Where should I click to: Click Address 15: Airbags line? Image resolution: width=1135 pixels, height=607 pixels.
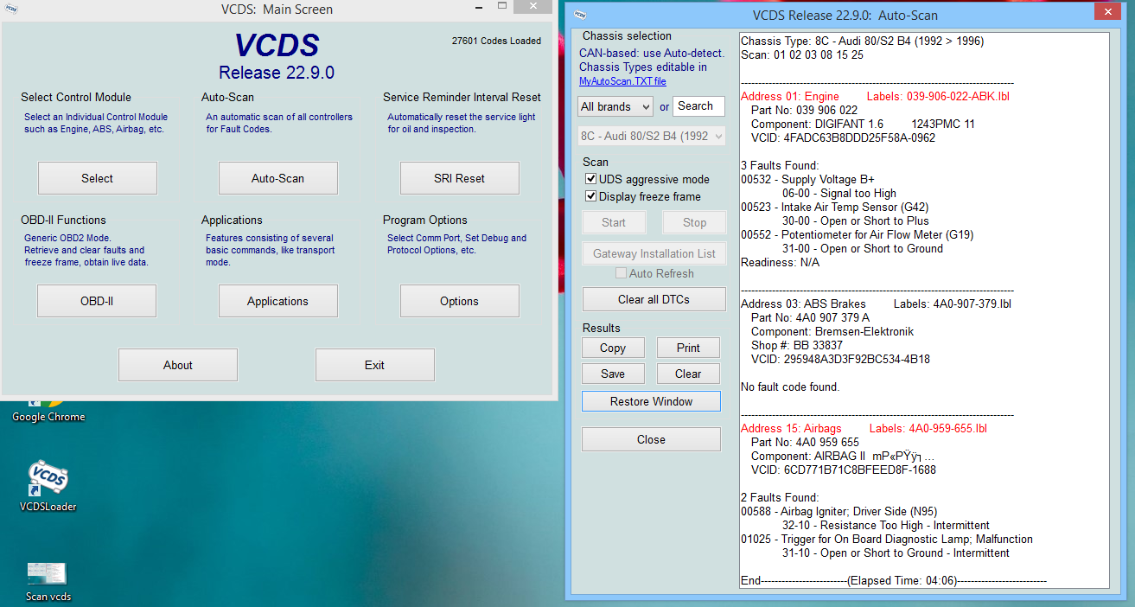[864, 428]
